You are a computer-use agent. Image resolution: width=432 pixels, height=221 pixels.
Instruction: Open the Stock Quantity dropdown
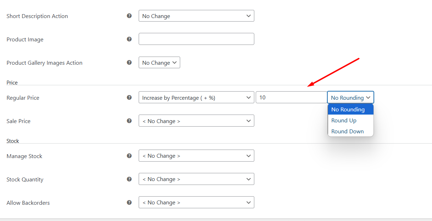pyautogui.click(x=196, y=179)
